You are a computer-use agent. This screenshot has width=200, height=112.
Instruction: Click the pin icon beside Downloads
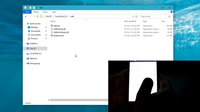tap(46, 31)
